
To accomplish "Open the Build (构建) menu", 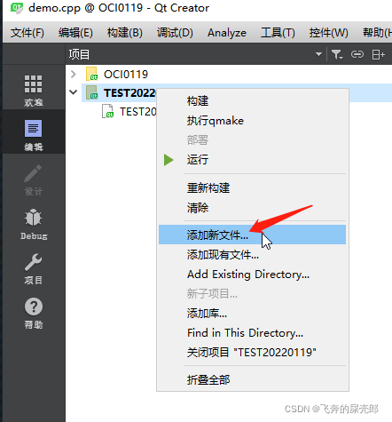I will tap(124, 33).
